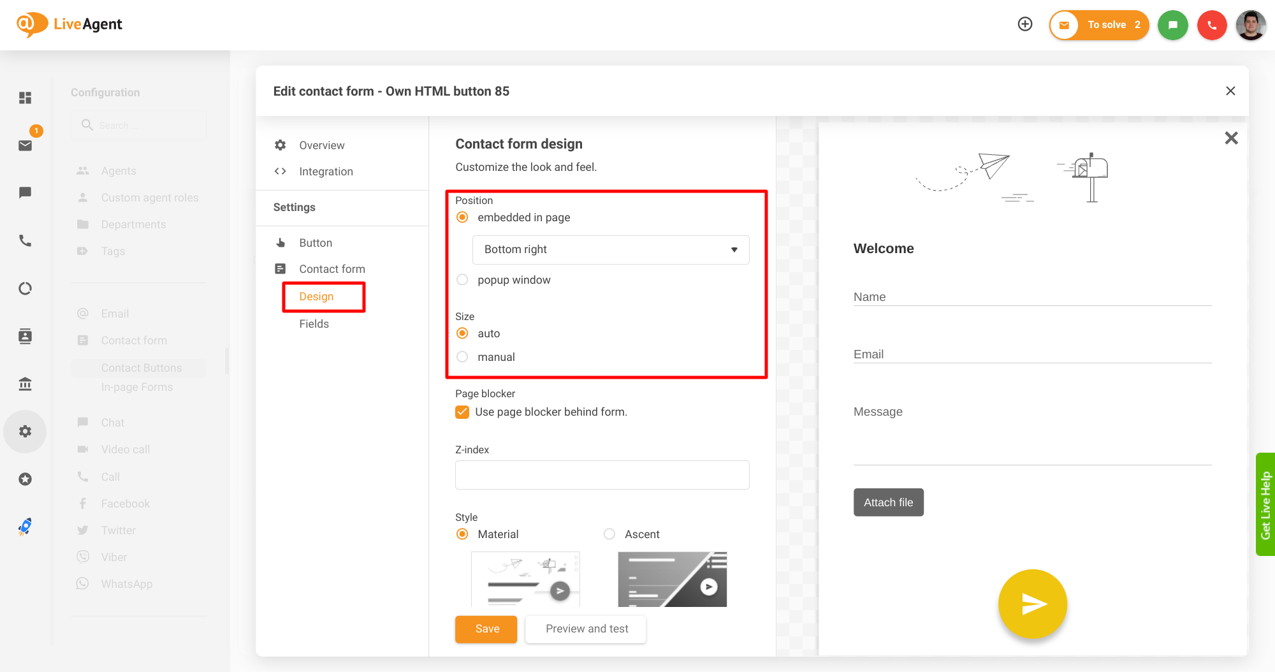Open Tickets via the envelope sidebar icon

(25, 145)
